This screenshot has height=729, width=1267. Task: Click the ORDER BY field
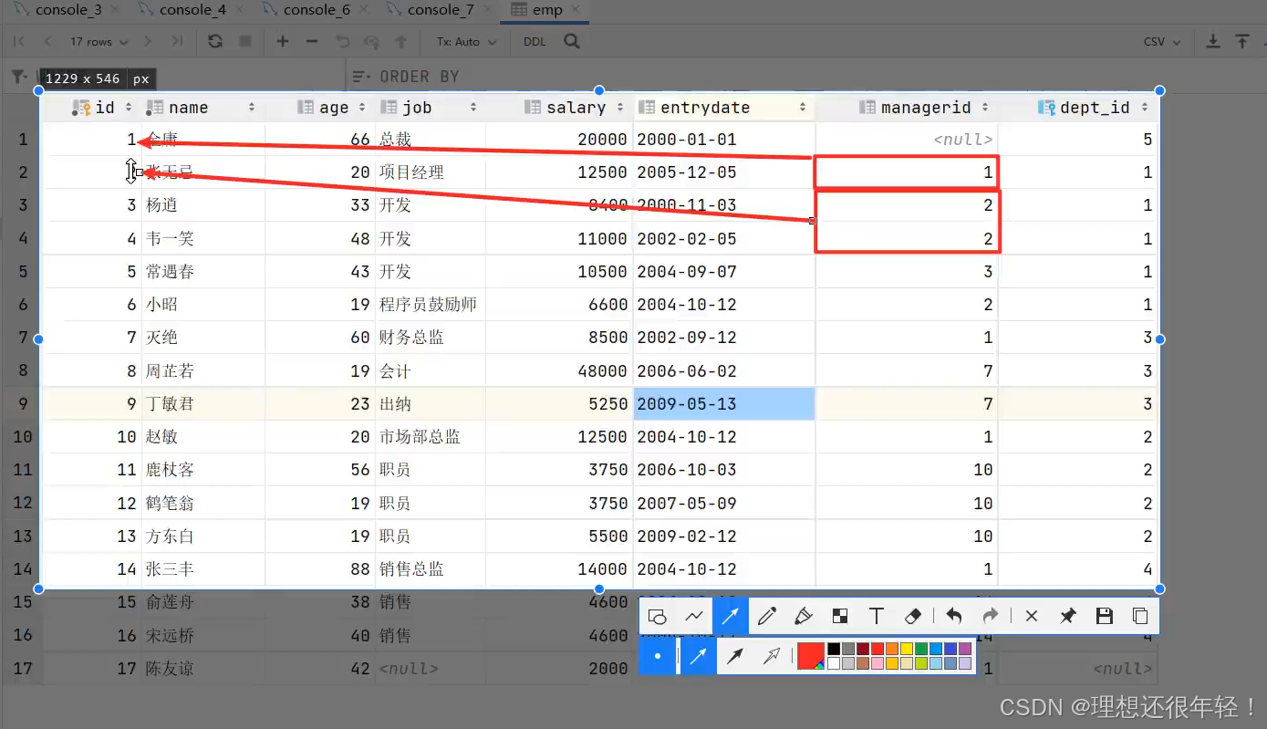[420, 76]
